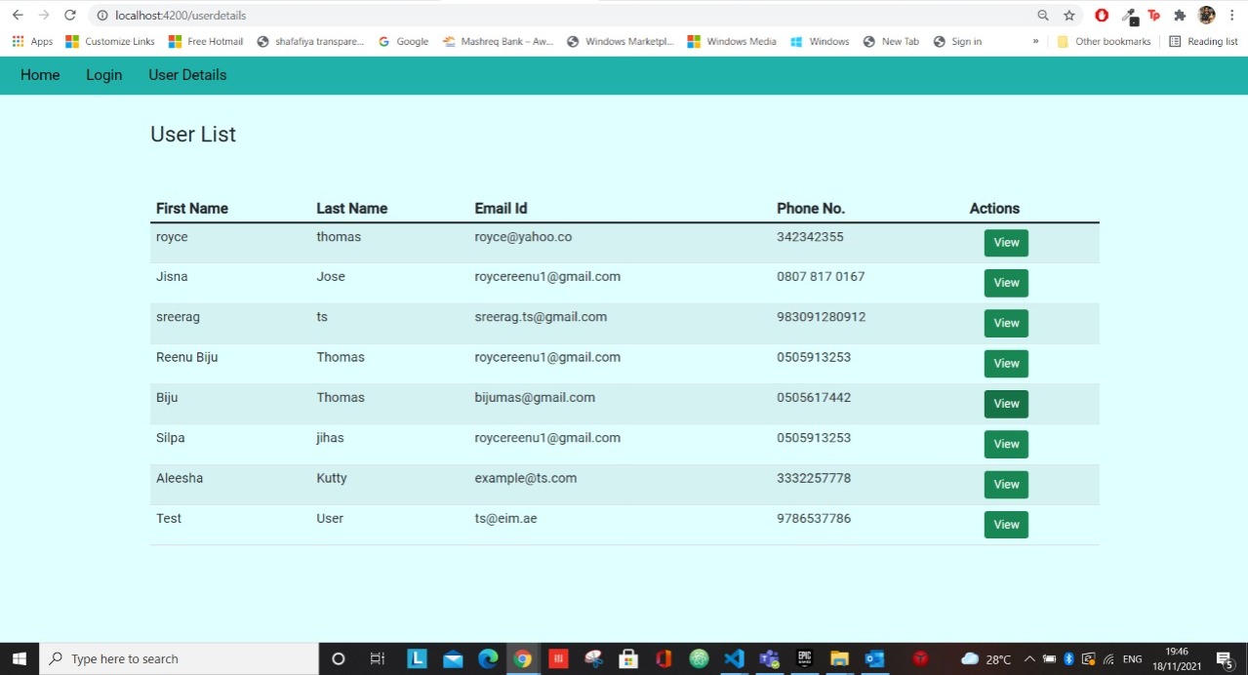Open Microsoft Teams from the taskbar

pos(769,658)
